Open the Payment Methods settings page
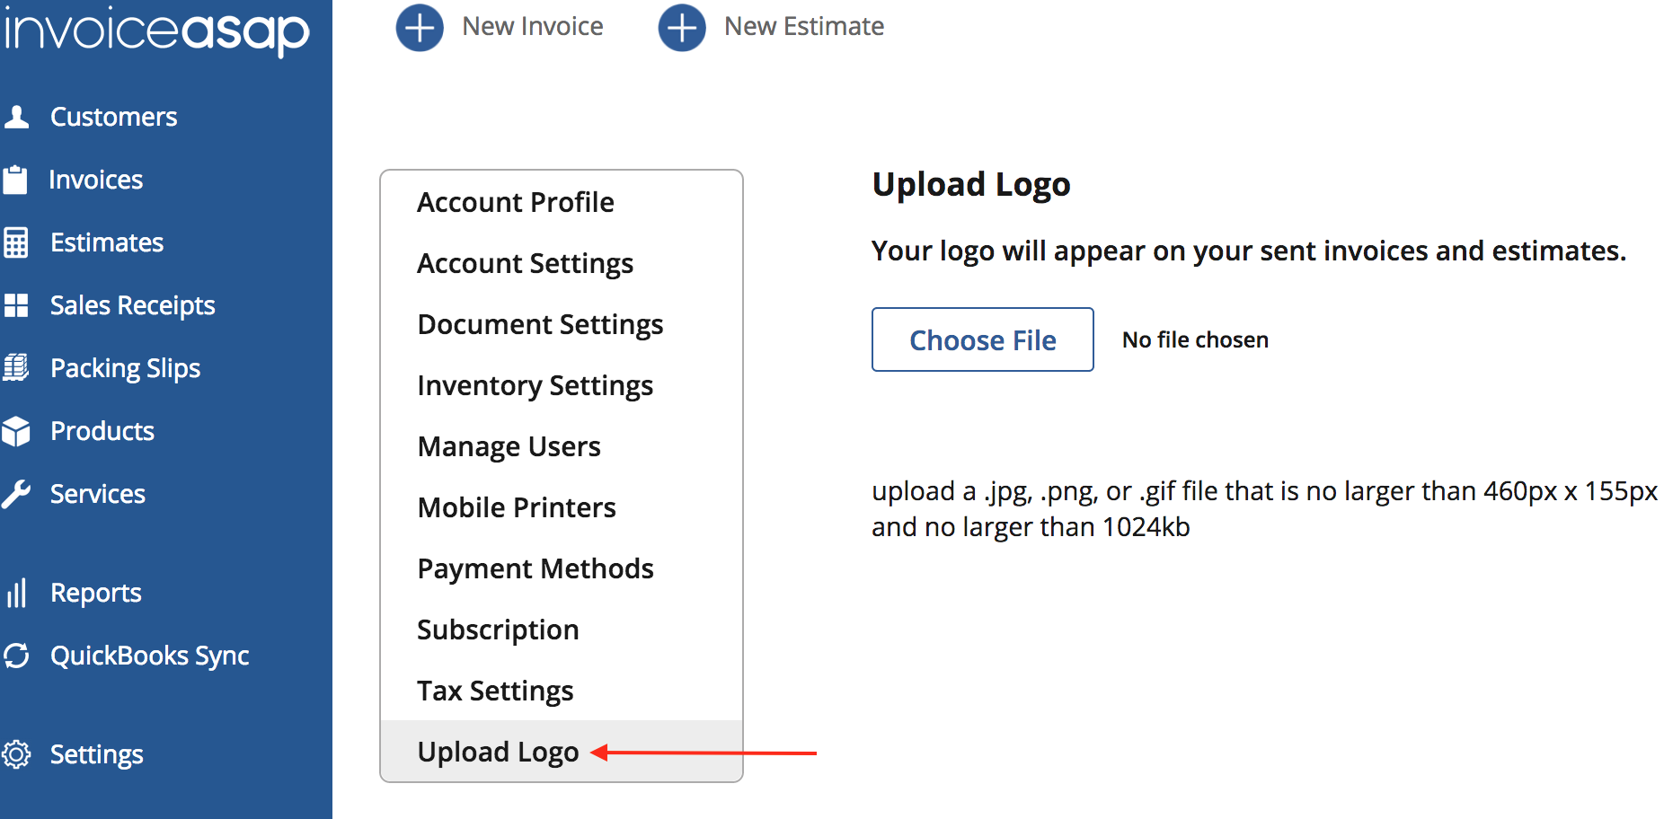The width and height of the screenshot is (1664, 819). click(x=535, y=568)
